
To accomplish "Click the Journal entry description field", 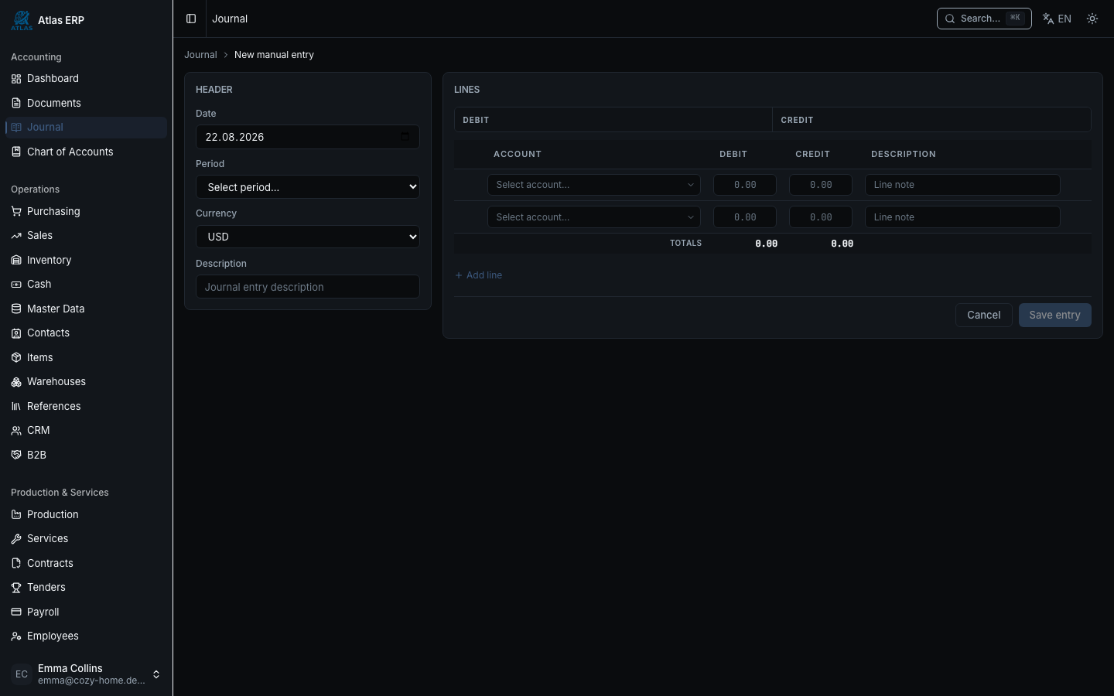I will [308, 287].
